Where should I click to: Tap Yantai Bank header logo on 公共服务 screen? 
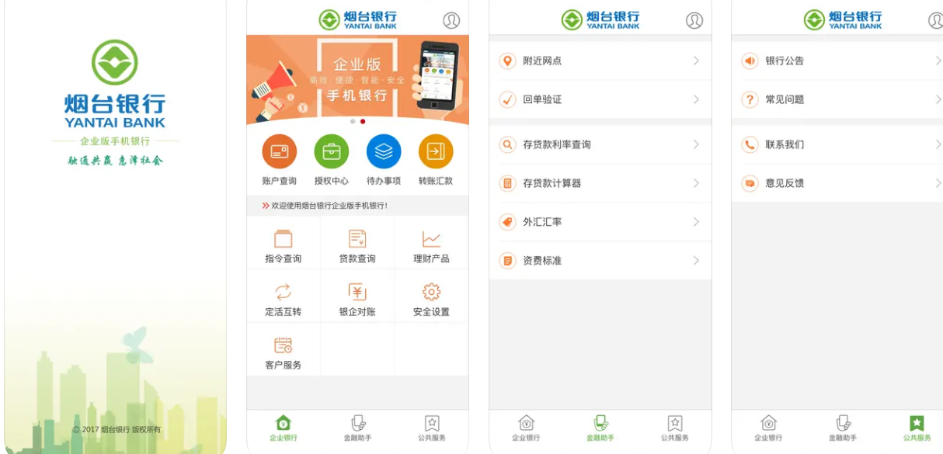coord(843,19)
